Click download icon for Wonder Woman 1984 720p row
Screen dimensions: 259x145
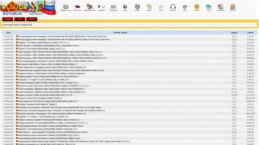point(17,52)
